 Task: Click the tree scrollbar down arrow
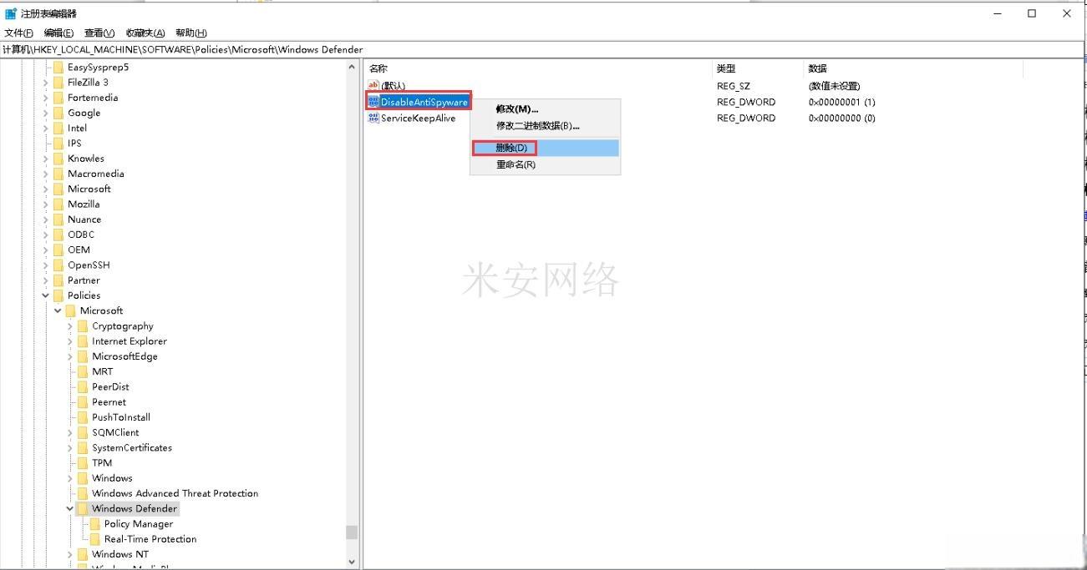tap(352, 562)
